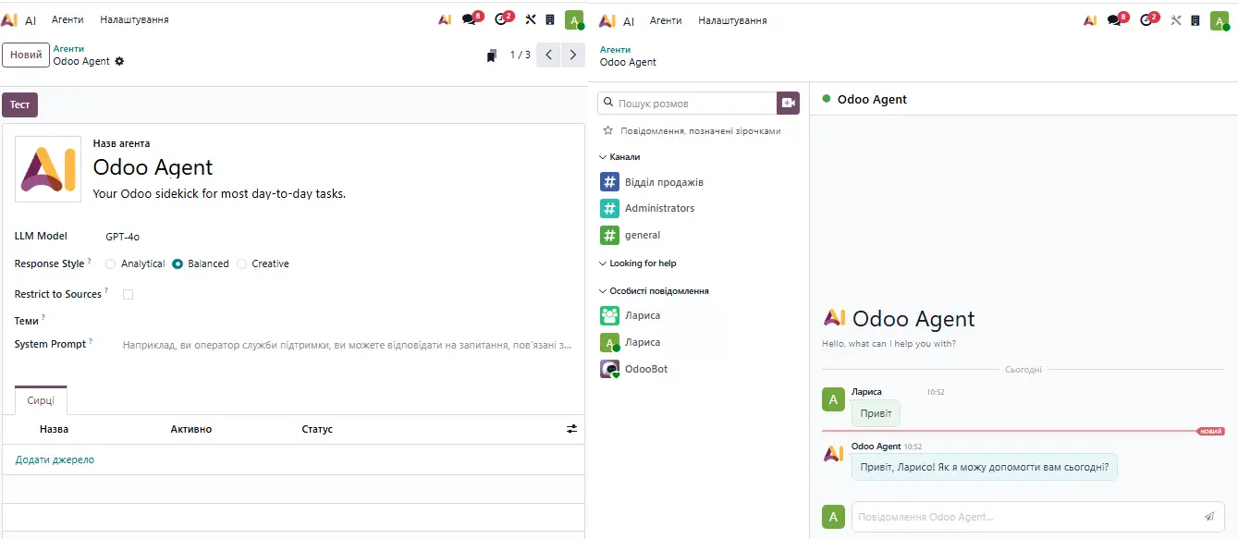The height and width of the screenshot is (539, 1238).
Task: Go to the next record arrow
Action: [x=573, y=55]
